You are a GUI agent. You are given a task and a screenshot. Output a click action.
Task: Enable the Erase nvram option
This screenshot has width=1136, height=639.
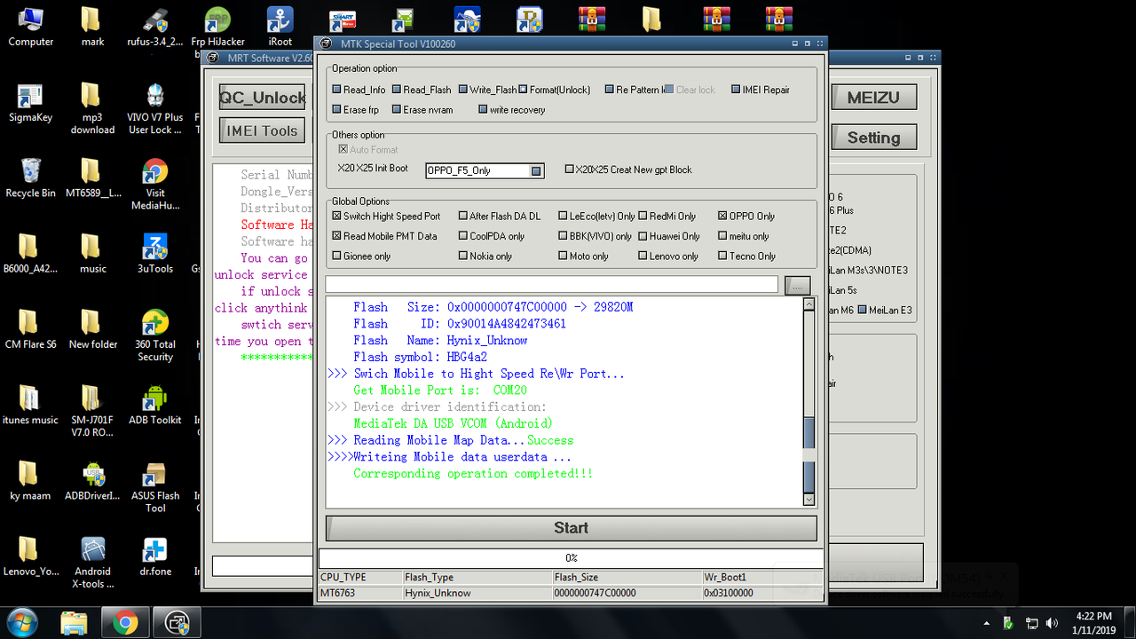click(397, 110)
